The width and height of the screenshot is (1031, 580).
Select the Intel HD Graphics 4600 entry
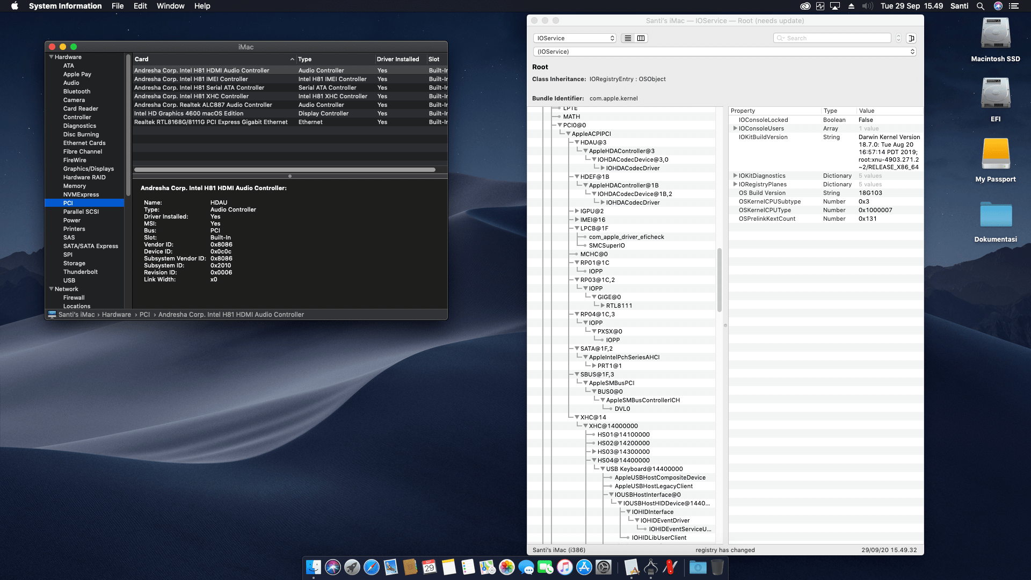tap(189, 113)
